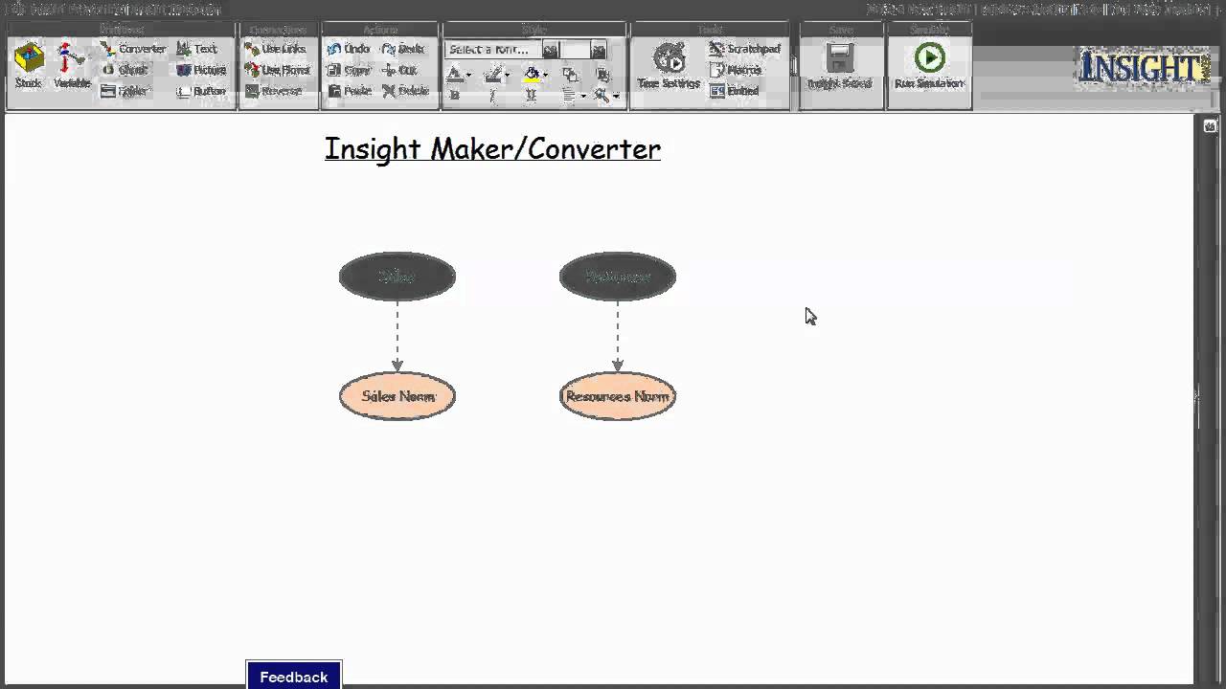Select the Resources Norm converter
Image resolution: width=1226 pixels, height=689 pixels.
(618, 396)
